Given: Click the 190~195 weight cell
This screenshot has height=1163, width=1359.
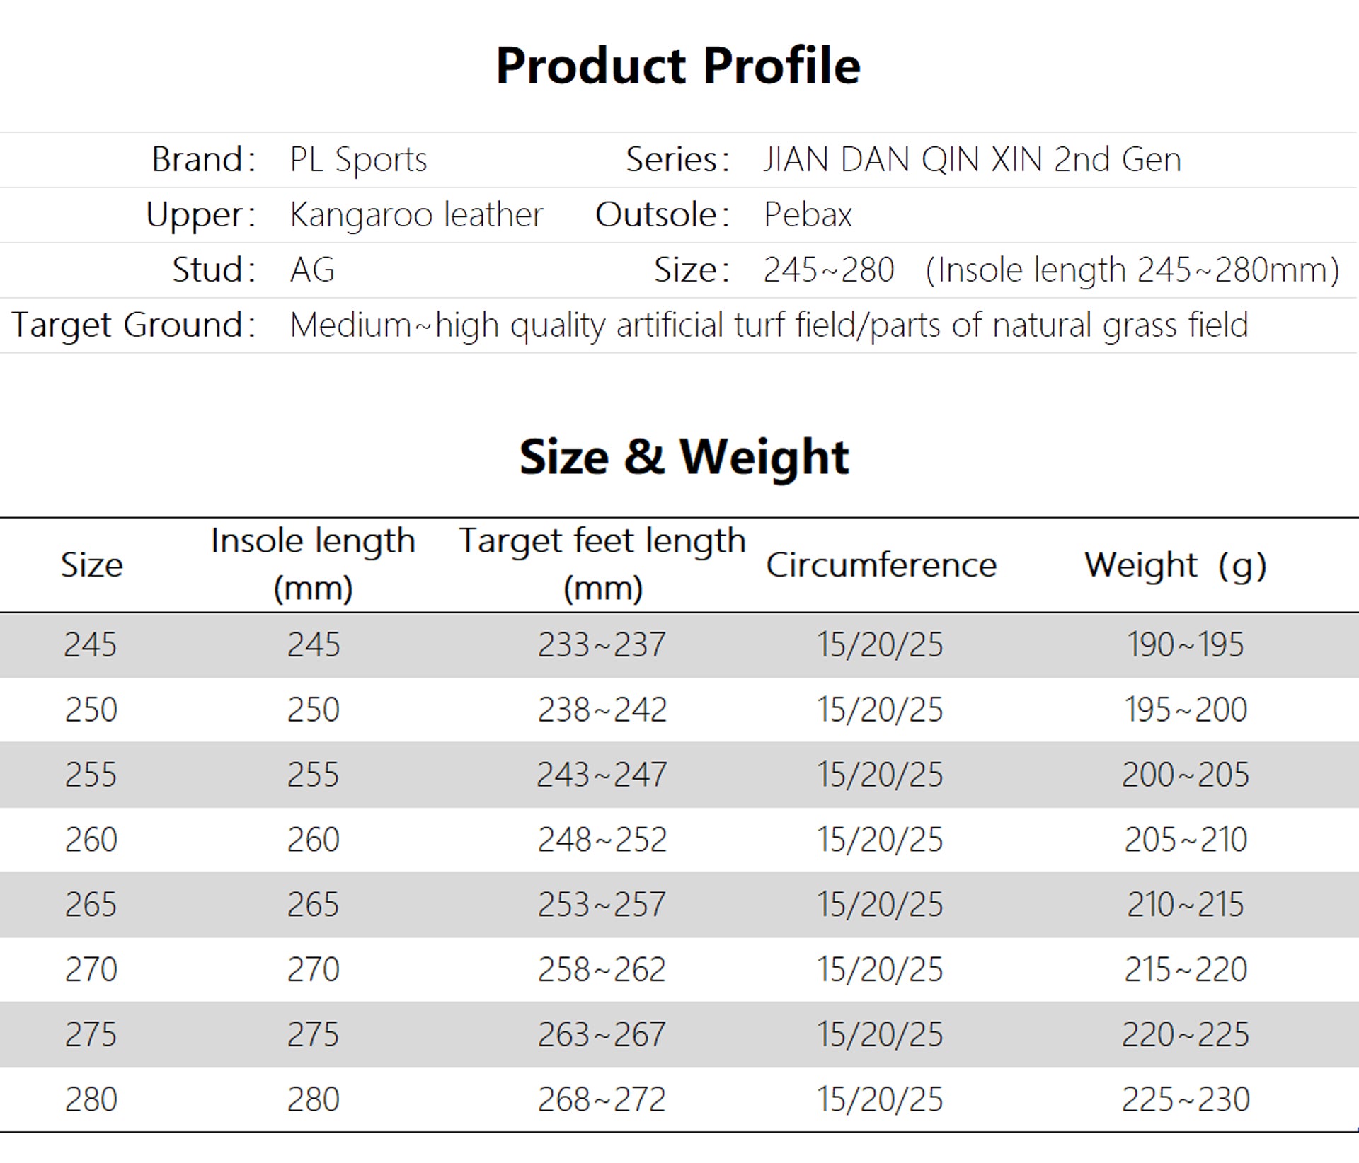Looking at the screenshot, I should click(x=1186, y=645).
